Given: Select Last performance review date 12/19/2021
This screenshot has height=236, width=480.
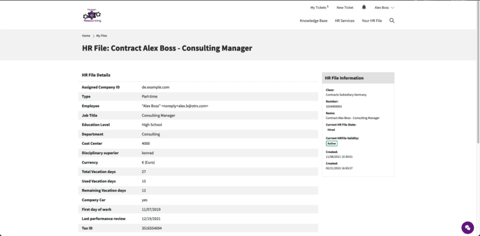Looking at the screenshot, I should [x=151, y=219].
